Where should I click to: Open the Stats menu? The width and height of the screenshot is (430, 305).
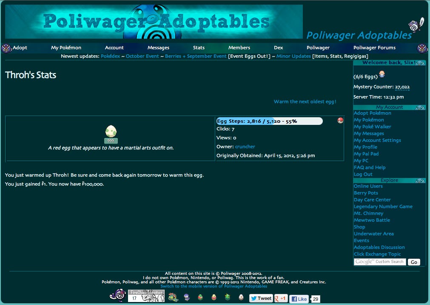point(199,48)
